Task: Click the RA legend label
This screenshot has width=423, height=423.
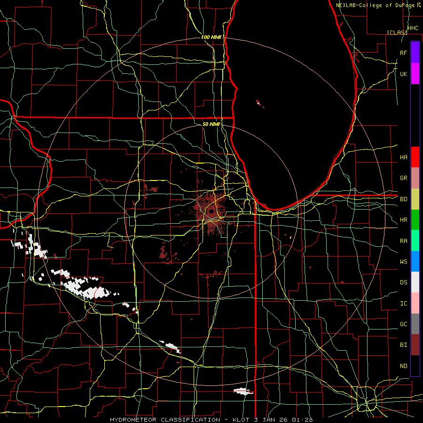Action: 403,241
